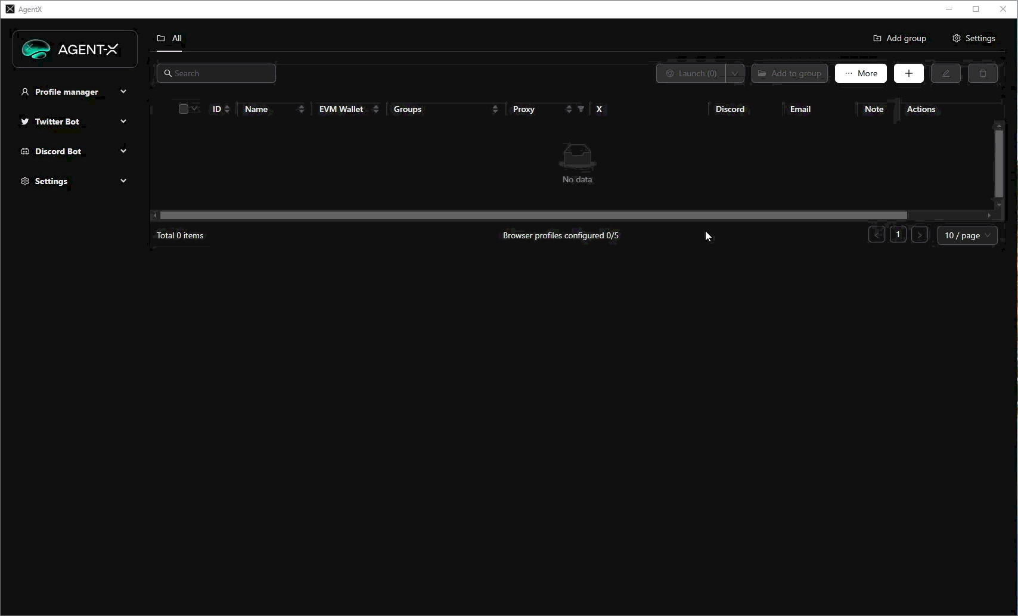Open selection dropdown arrow beside header checkbox
1018x616 pixels.
195,108
